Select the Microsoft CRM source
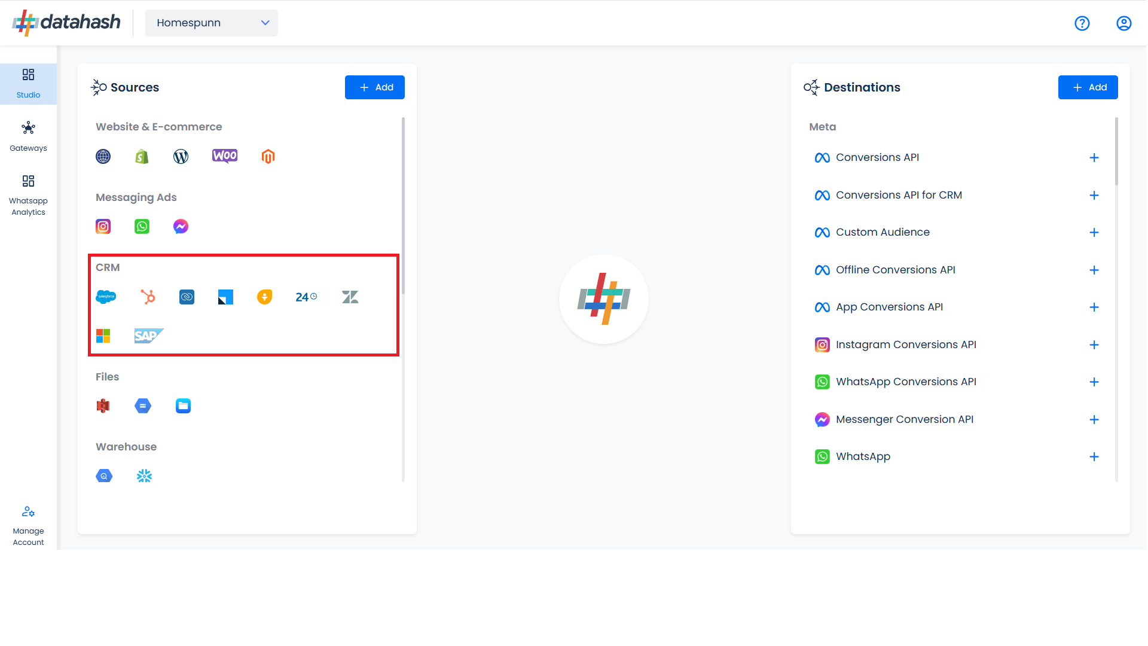This screenshot has height=646, width=1148. (103, 336)
